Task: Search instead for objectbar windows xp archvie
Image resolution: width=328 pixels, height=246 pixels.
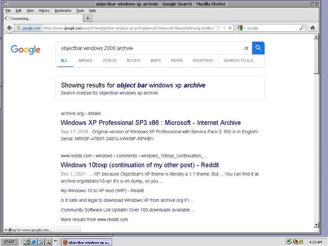Action: click(128, 93)
